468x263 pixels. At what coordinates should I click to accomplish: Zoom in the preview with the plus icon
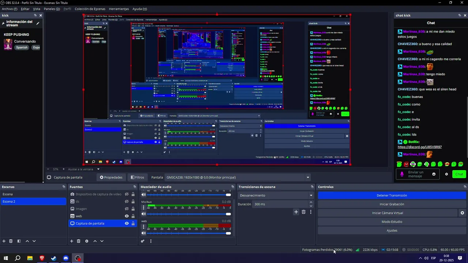pyautogui.click(x=63, y=169)
